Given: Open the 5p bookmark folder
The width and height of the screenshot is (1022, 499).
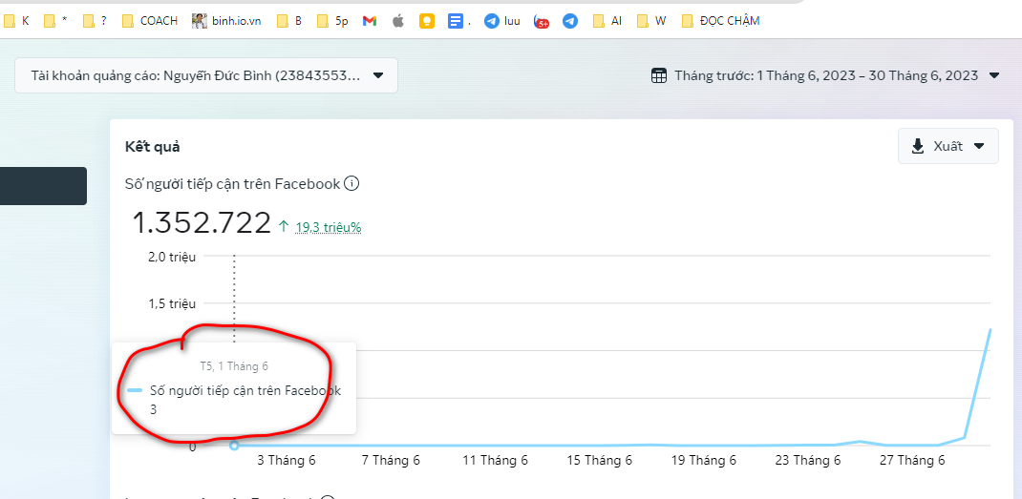Looking at the screenshot, I should 332,21.
